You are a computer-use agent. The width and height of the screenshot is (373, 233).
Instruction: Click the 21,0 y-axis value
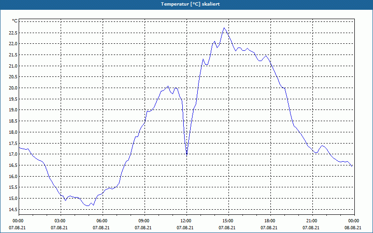(x=13, y=66)
